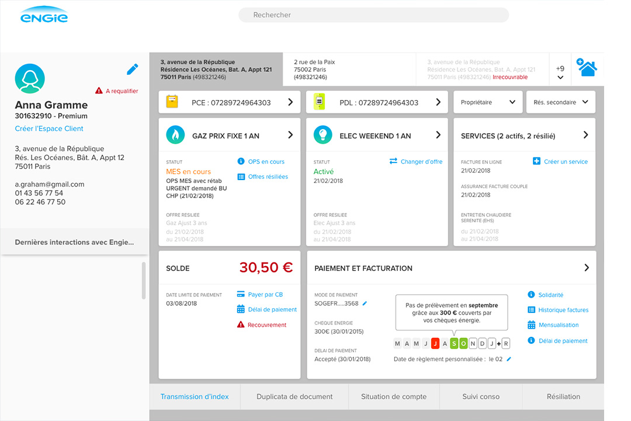Open the Transmission d'index tab

click(x=195, y=396)
